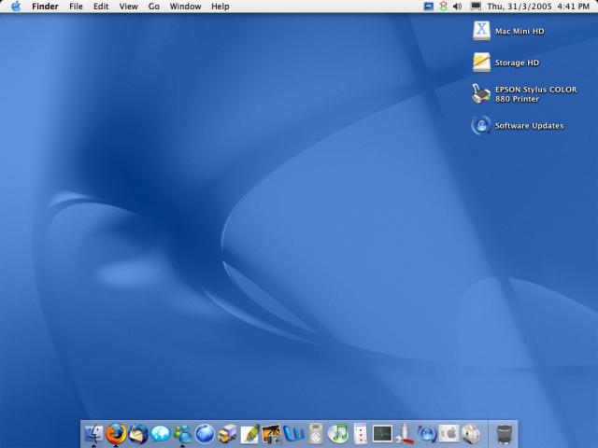Screen dimensions: 598x448
Task: Open the feather pen document app
Action: coord(249,434)
